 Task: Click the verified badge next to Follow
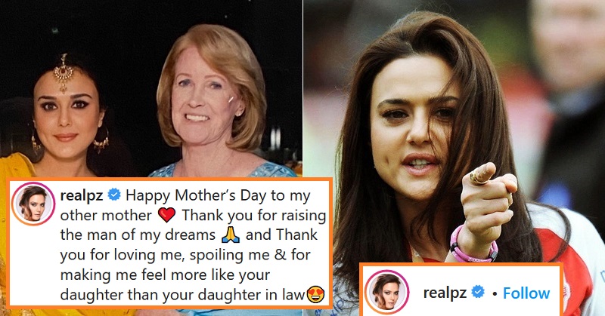[x=478, y=293]
